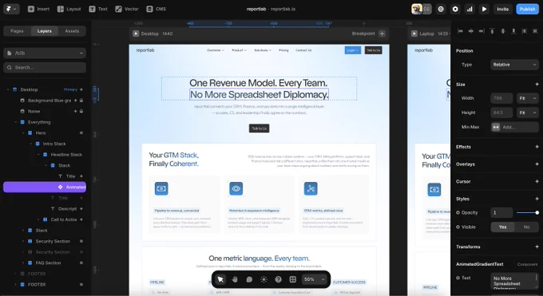Click the Opacity value field
543x296 pixels.
501,212
